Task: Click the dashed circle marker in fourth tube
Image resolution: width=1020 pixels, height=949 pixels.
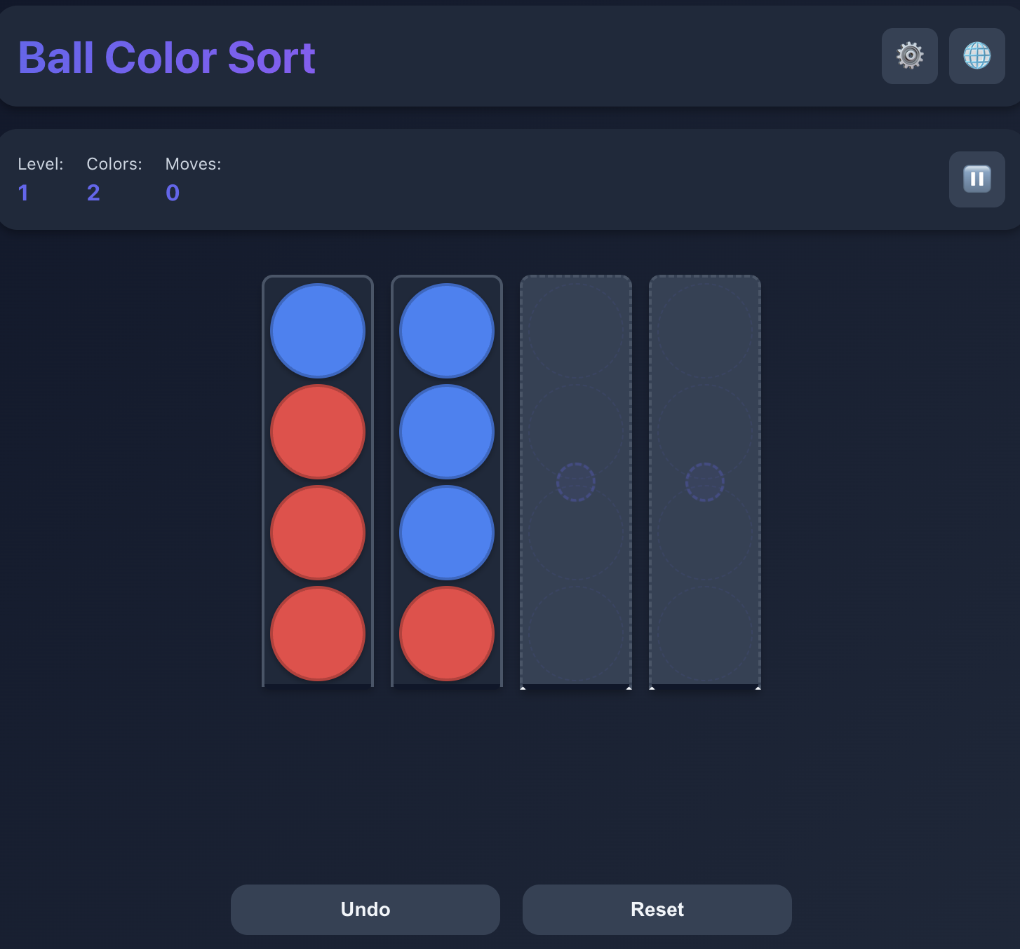Action: 705,482
